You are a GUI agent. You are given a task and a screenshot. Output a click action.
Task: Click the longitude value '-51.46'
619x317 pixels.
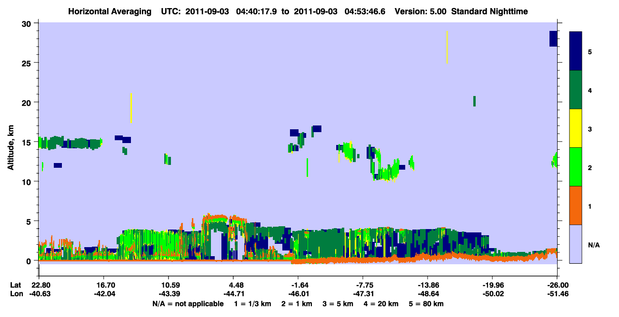557,294
